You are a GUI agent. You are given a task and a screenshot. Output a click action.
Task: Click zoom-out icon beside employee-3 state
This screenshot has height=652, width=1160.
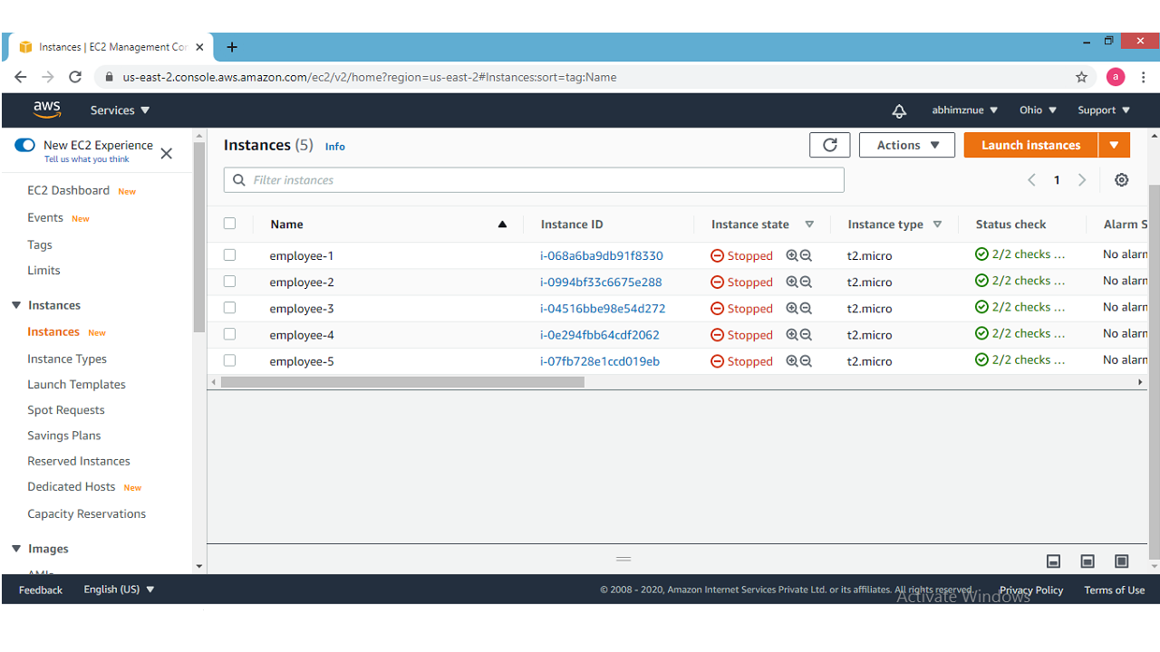pos(806,309)
